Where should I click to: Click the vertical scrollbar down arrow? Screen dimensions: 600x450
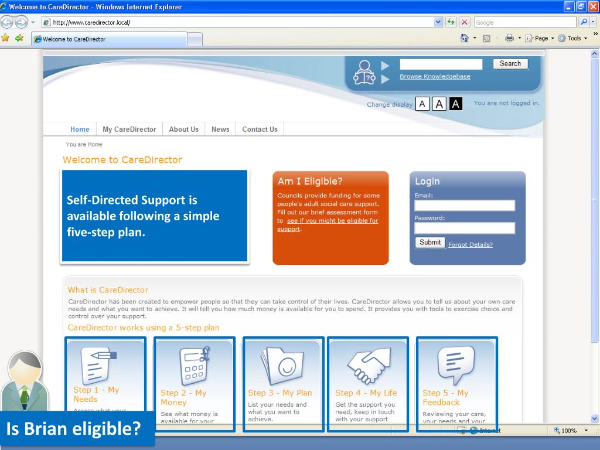[594, 418]
